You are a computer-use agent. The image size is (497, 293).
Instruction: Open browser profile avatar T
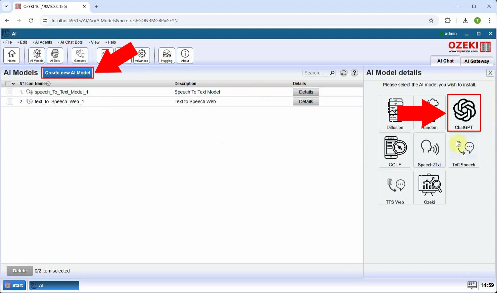(x=477, y=21)
